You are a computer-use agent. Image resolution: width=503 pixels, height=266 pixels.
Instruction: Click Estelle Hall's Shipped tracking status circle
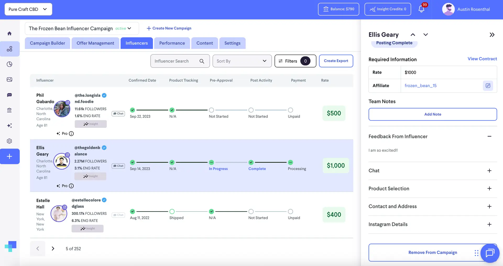(x=172, y=211)
